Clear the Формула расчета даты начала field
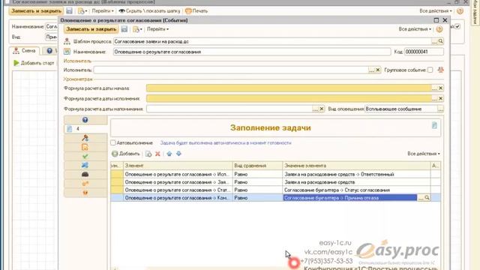Image resolution: width=480 pixels, height=270 pixels. [x=440, y=88]
